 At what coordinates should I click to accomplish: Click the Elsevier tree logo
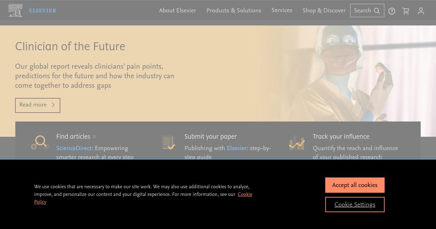pyautogui.click(x=15, y=10)
